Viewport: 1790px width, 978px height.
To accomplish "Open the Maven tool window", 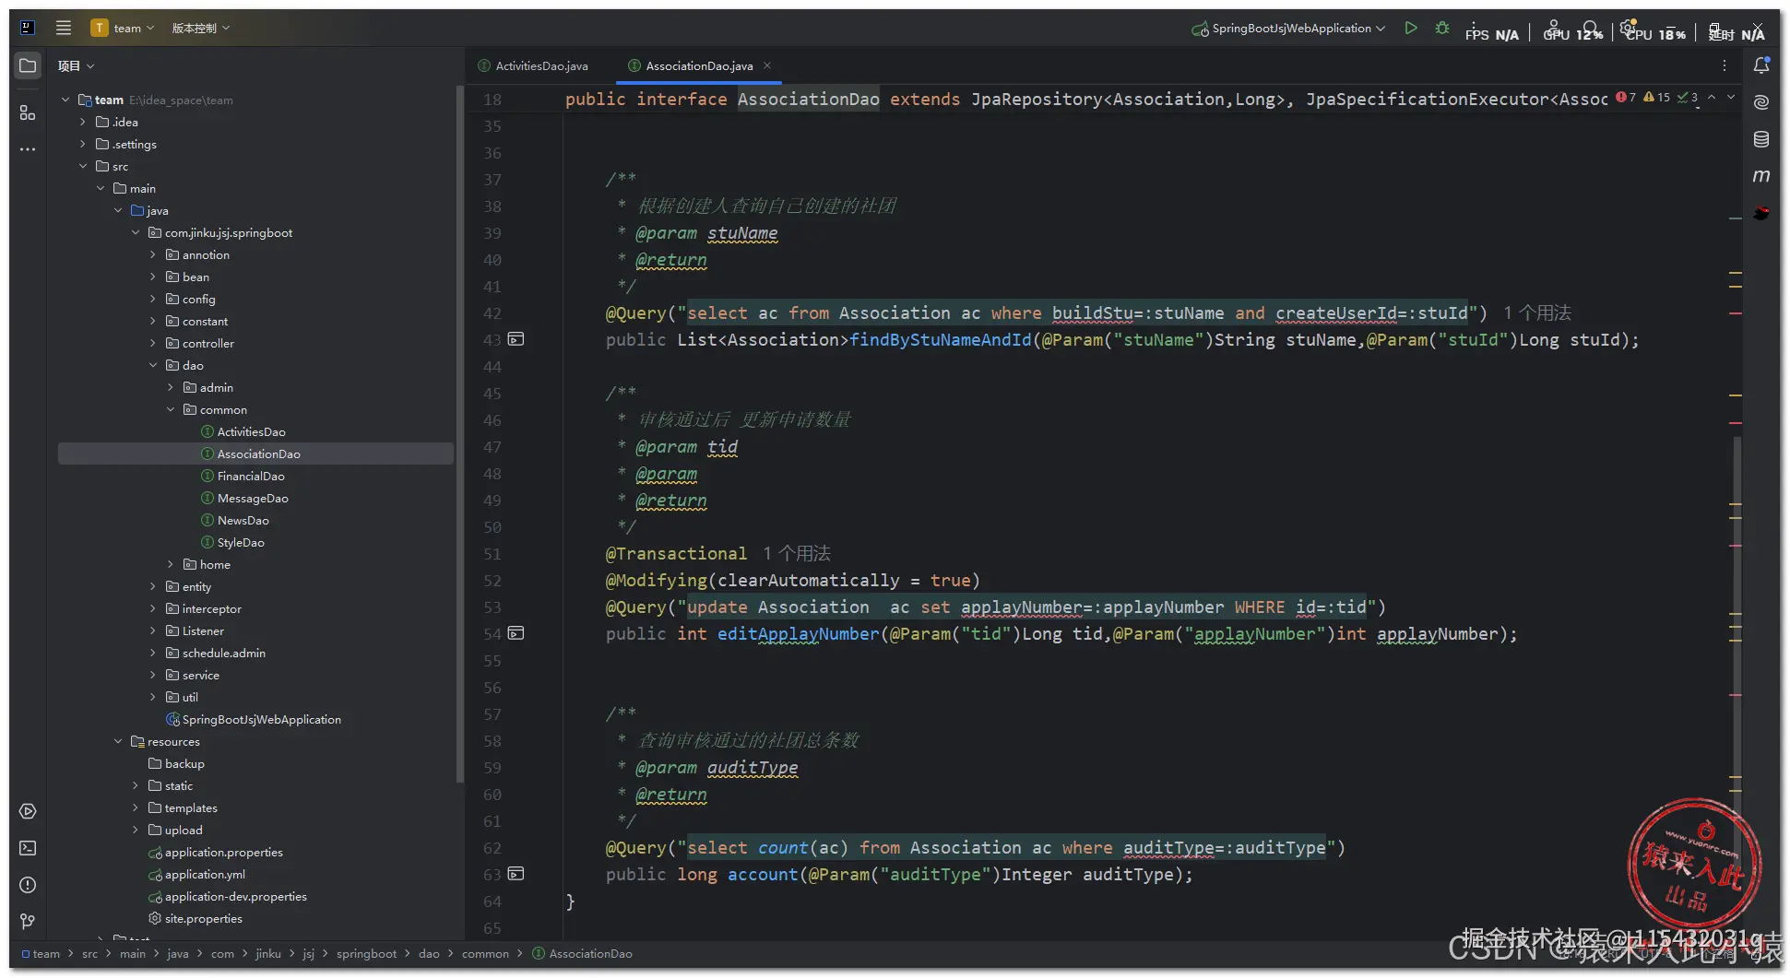I will click(x=1761, y=176).
